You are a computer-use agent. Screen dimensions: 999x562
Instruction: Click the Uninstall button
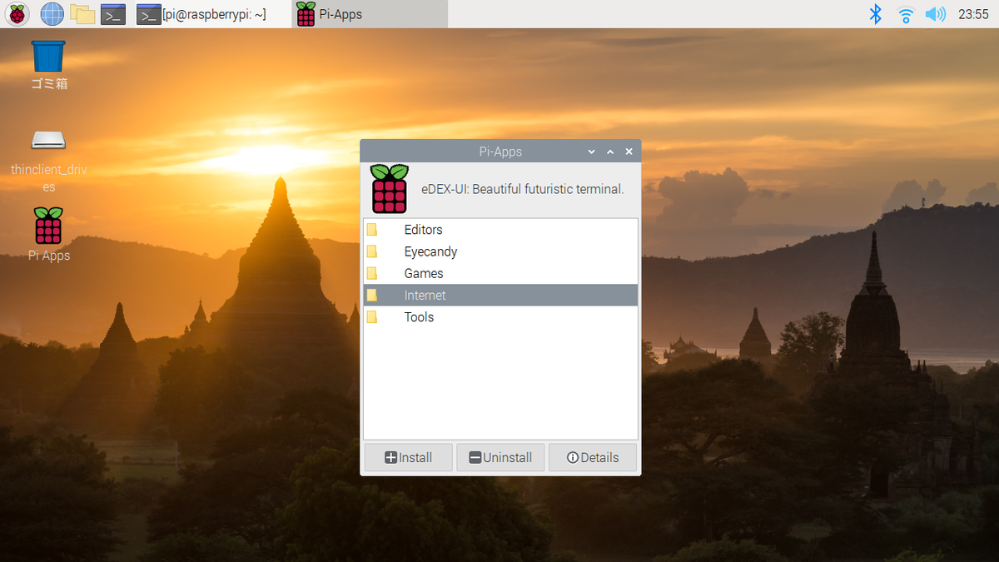click(x=500, y=457)
